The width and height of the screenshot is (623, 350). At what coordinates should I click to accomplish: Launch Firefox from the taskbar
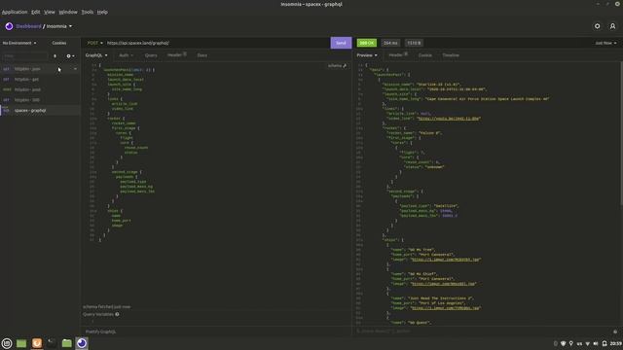tap(37, 343)
